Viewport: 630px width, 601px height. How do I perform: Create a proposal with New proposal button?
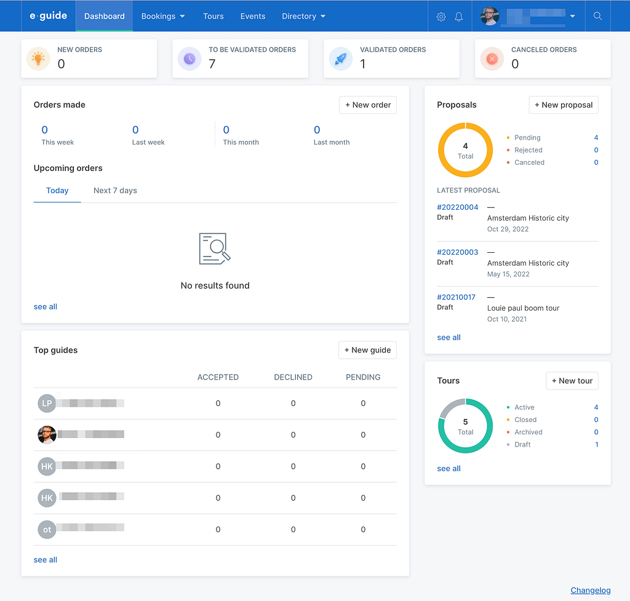click(563, 105)
